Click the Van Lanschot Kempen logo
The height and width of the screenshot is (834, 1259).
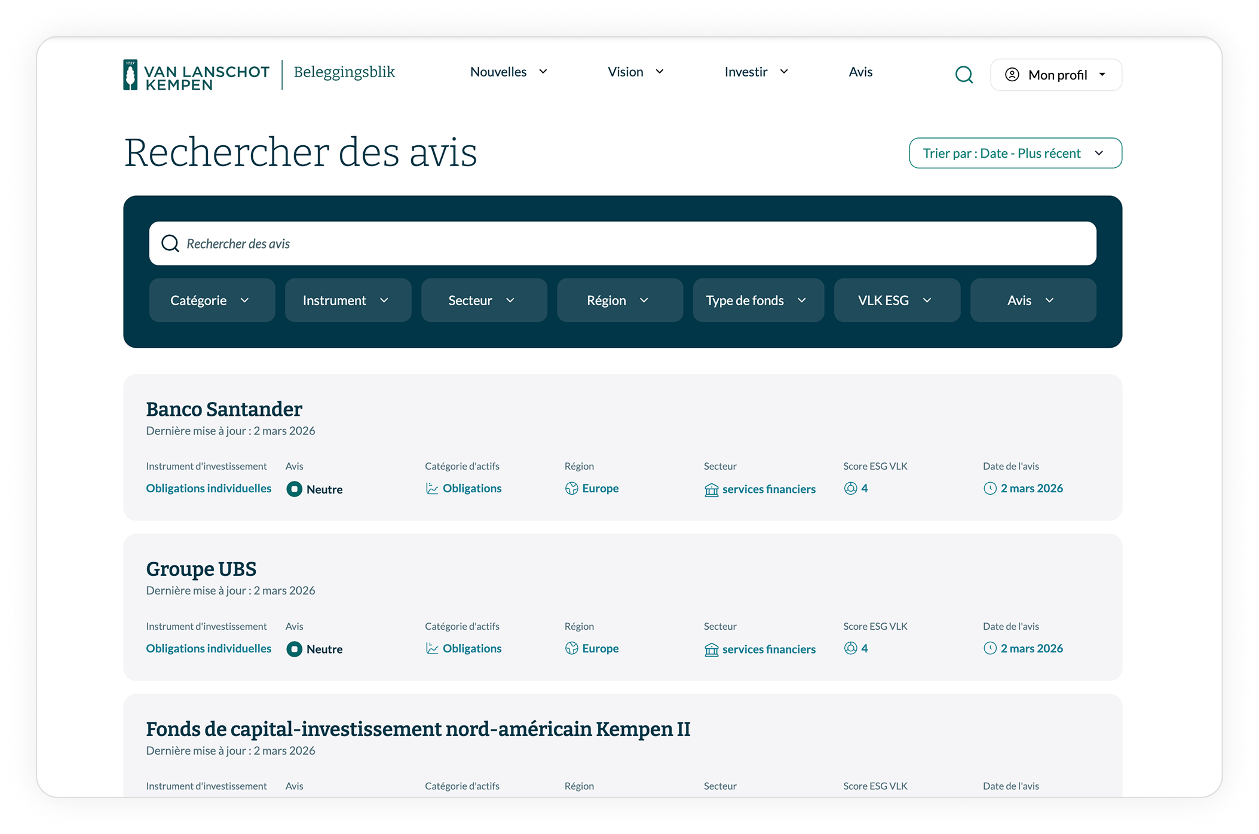(x=197, y=75)
